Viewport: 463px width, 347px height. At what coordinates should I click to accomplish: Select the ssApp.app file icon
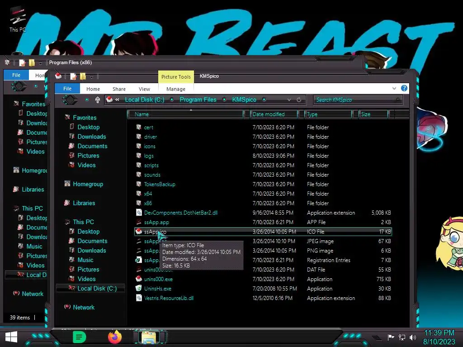tap(139, 222)
